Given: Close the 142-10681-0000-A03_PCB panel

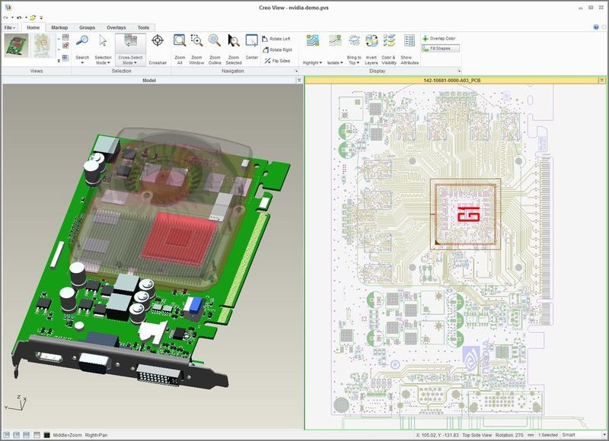Looking at the screenshot, I should coord(603,79).
